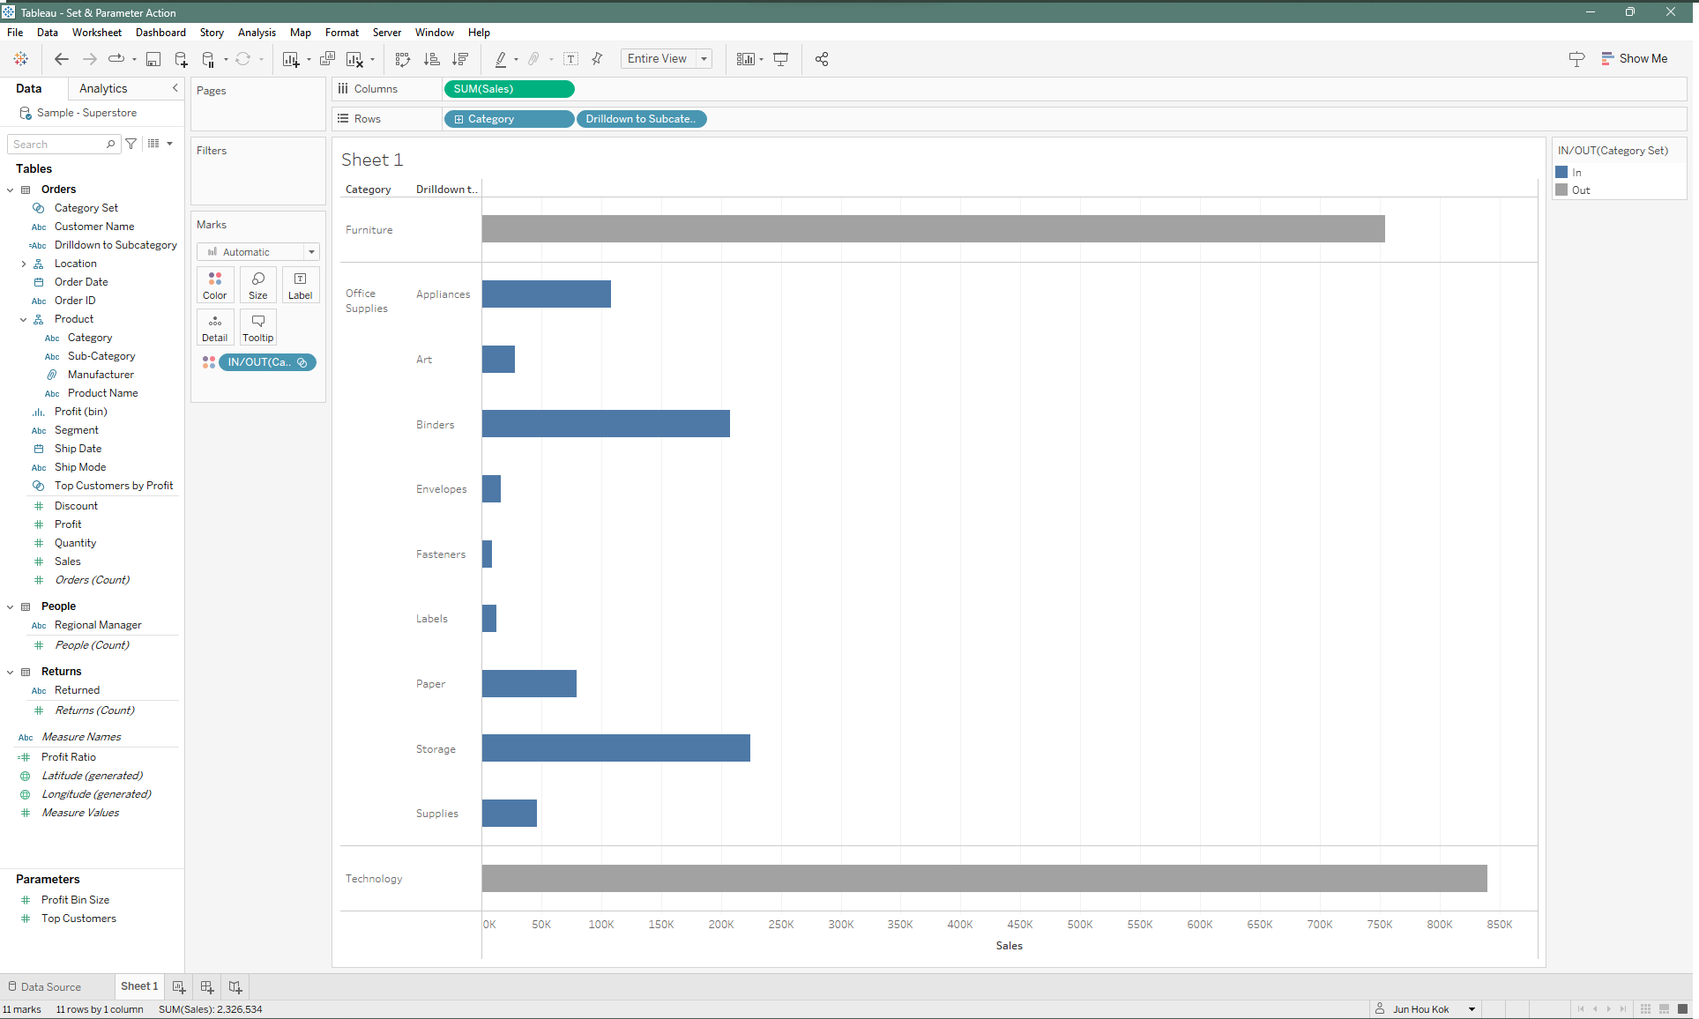Select the Sample - Superstore data source
Viewport: 1699px width, 1019px height.
tap(86, 113)
